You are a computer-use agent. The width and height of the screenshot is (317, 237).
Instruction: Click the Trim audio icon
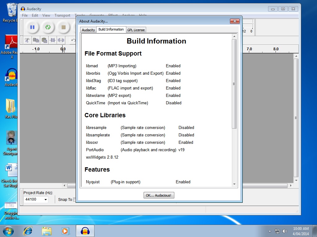(53, 40)
